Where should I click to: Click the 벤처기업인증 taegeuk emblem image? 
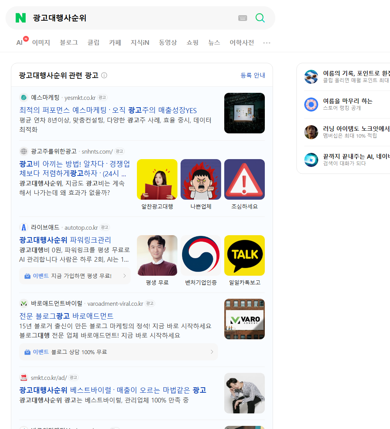201,255
